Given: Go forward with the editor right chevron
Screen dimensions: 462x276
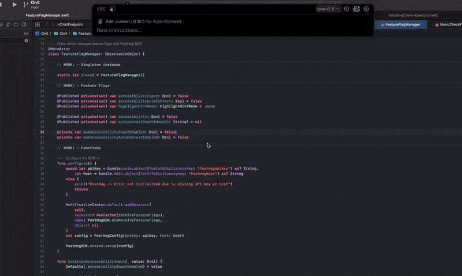Looking at the screenshot, I should [53, 24].
